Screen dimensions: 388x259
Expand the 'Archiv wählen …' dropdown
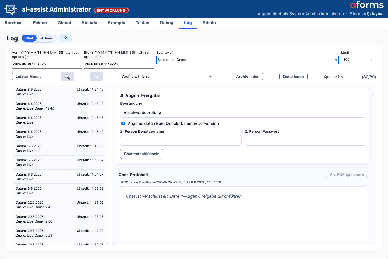tap(167, 77)
